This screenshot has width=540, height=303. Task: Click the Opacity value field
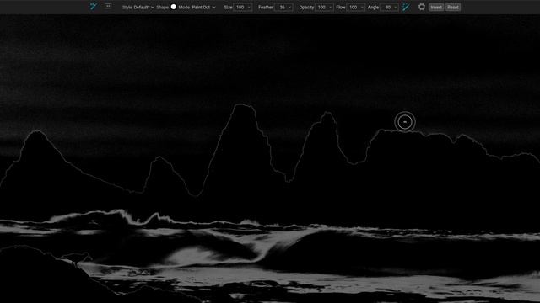[x=321, y=8]
